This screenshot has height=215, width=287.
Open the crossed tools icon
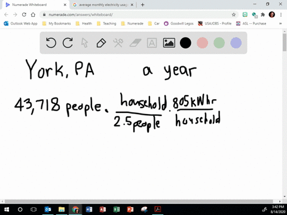click(x=118, y=43)
